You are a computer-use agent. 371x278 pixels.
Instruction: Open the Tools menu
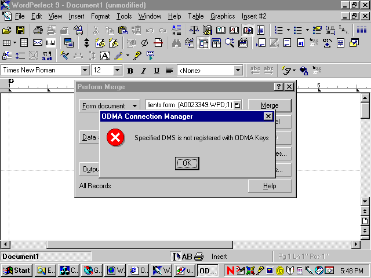click(x=124, y=16)
